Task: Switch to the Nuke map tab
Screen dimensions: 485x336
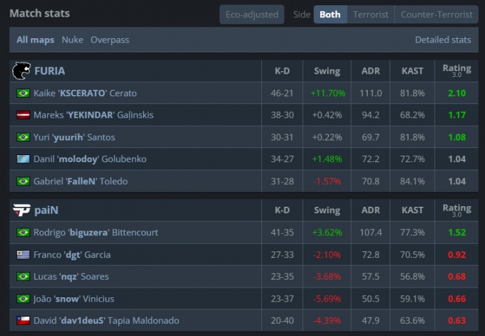Action: (72, 40)
